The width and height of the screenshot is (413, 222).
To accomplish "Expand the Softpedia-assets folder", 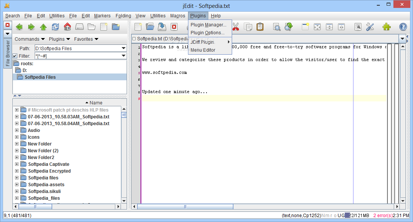I will tap(17, 185).
